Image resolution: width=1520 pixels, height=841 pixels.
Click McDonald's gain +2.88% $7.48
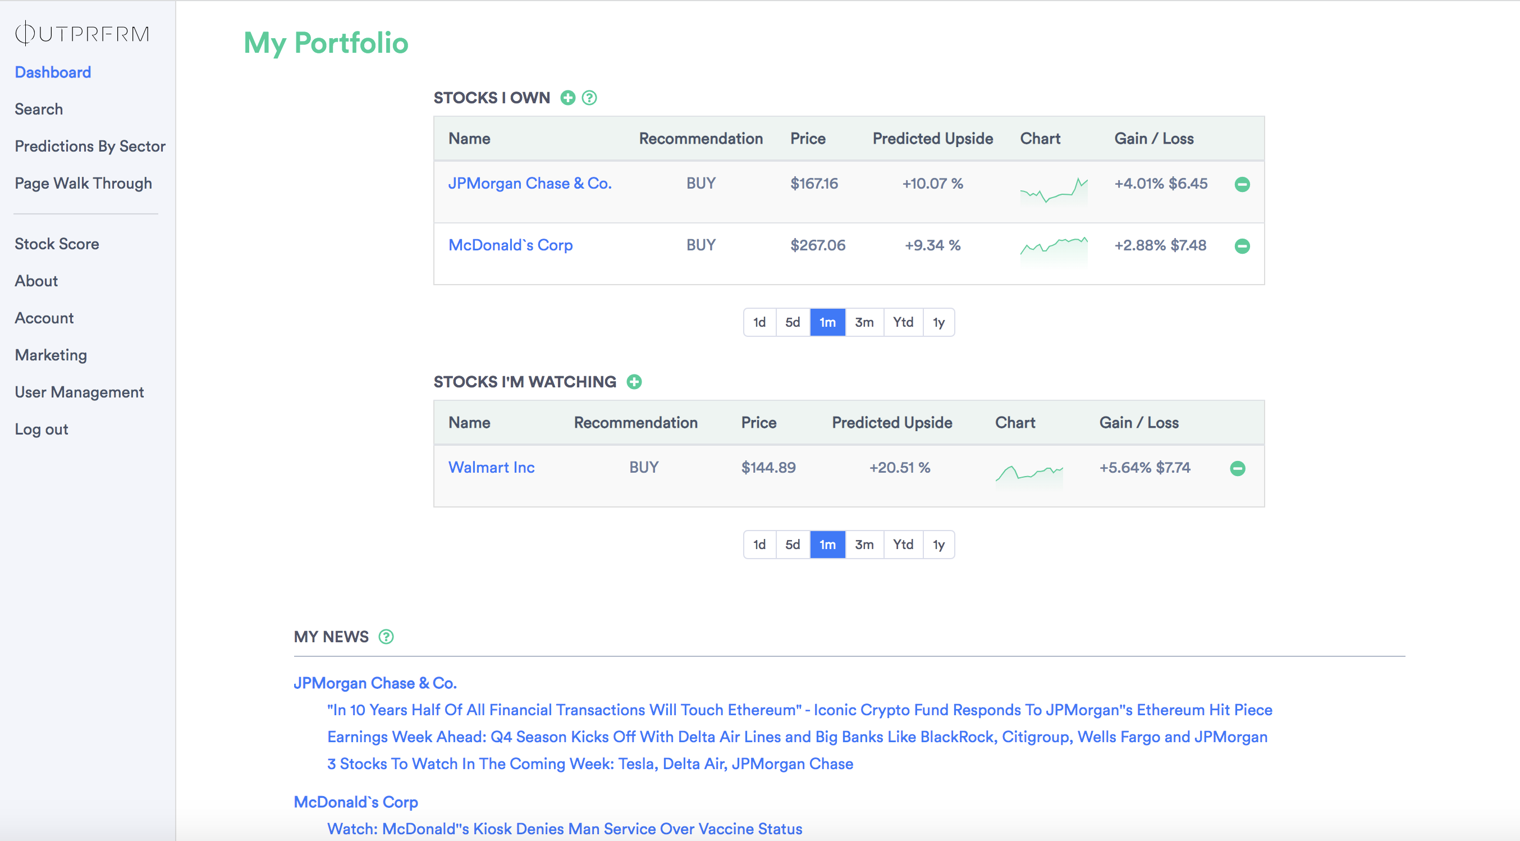pos(1160,245)
